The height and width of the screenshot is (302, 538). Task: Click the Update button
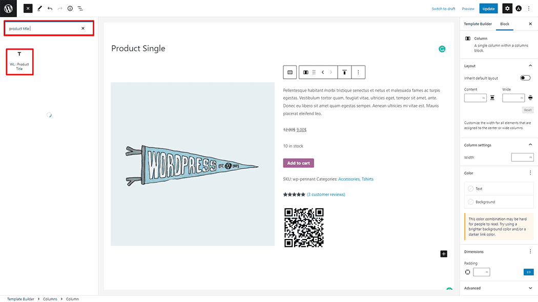pyautogui.click(x=488, y=9)
